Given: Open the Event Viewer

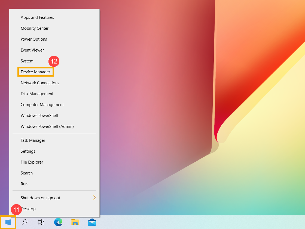Looking at the screenshot, I should [x=32, y=50].
